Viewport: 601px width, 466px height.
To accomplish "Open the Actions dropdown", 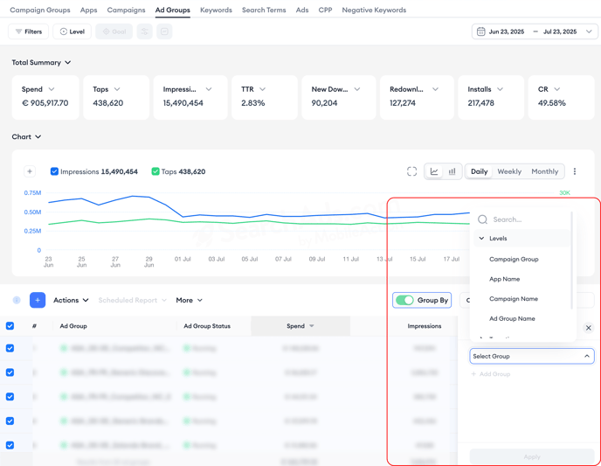I will [x=71, y=300].
